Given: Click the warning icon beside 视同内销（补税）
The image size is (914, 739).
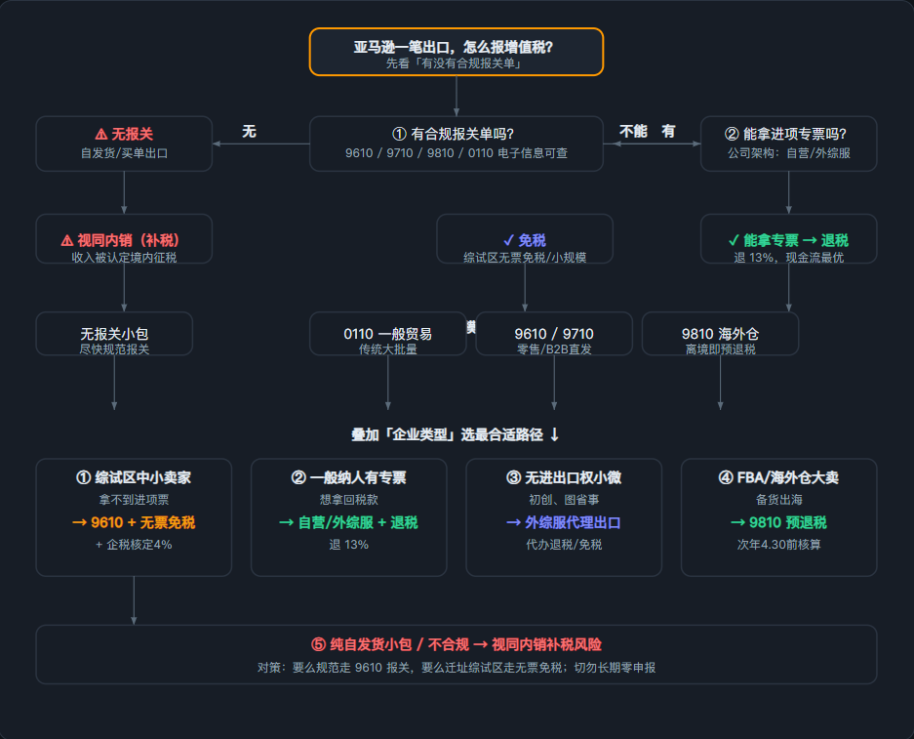Looking at the screenshot, I should [67, 240].
